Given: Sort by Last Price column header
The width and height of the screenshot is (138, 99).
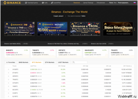Looking at the screenshot, I should (33, 66).
